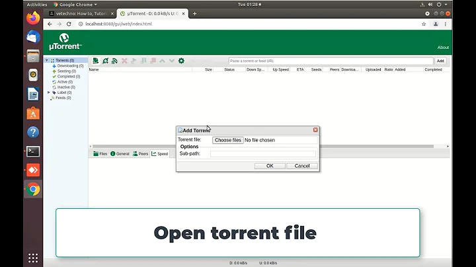Show Applications grid in the dock
This screenshot has height=267, width=476.
[33, 258]
